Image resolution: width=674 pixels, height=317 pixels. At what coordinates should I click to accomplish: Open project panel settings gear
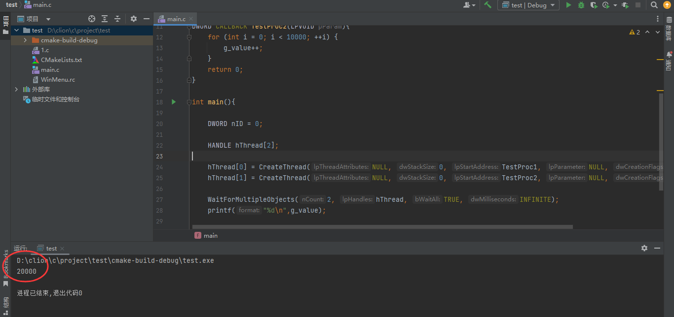click(x=134, y=19)
